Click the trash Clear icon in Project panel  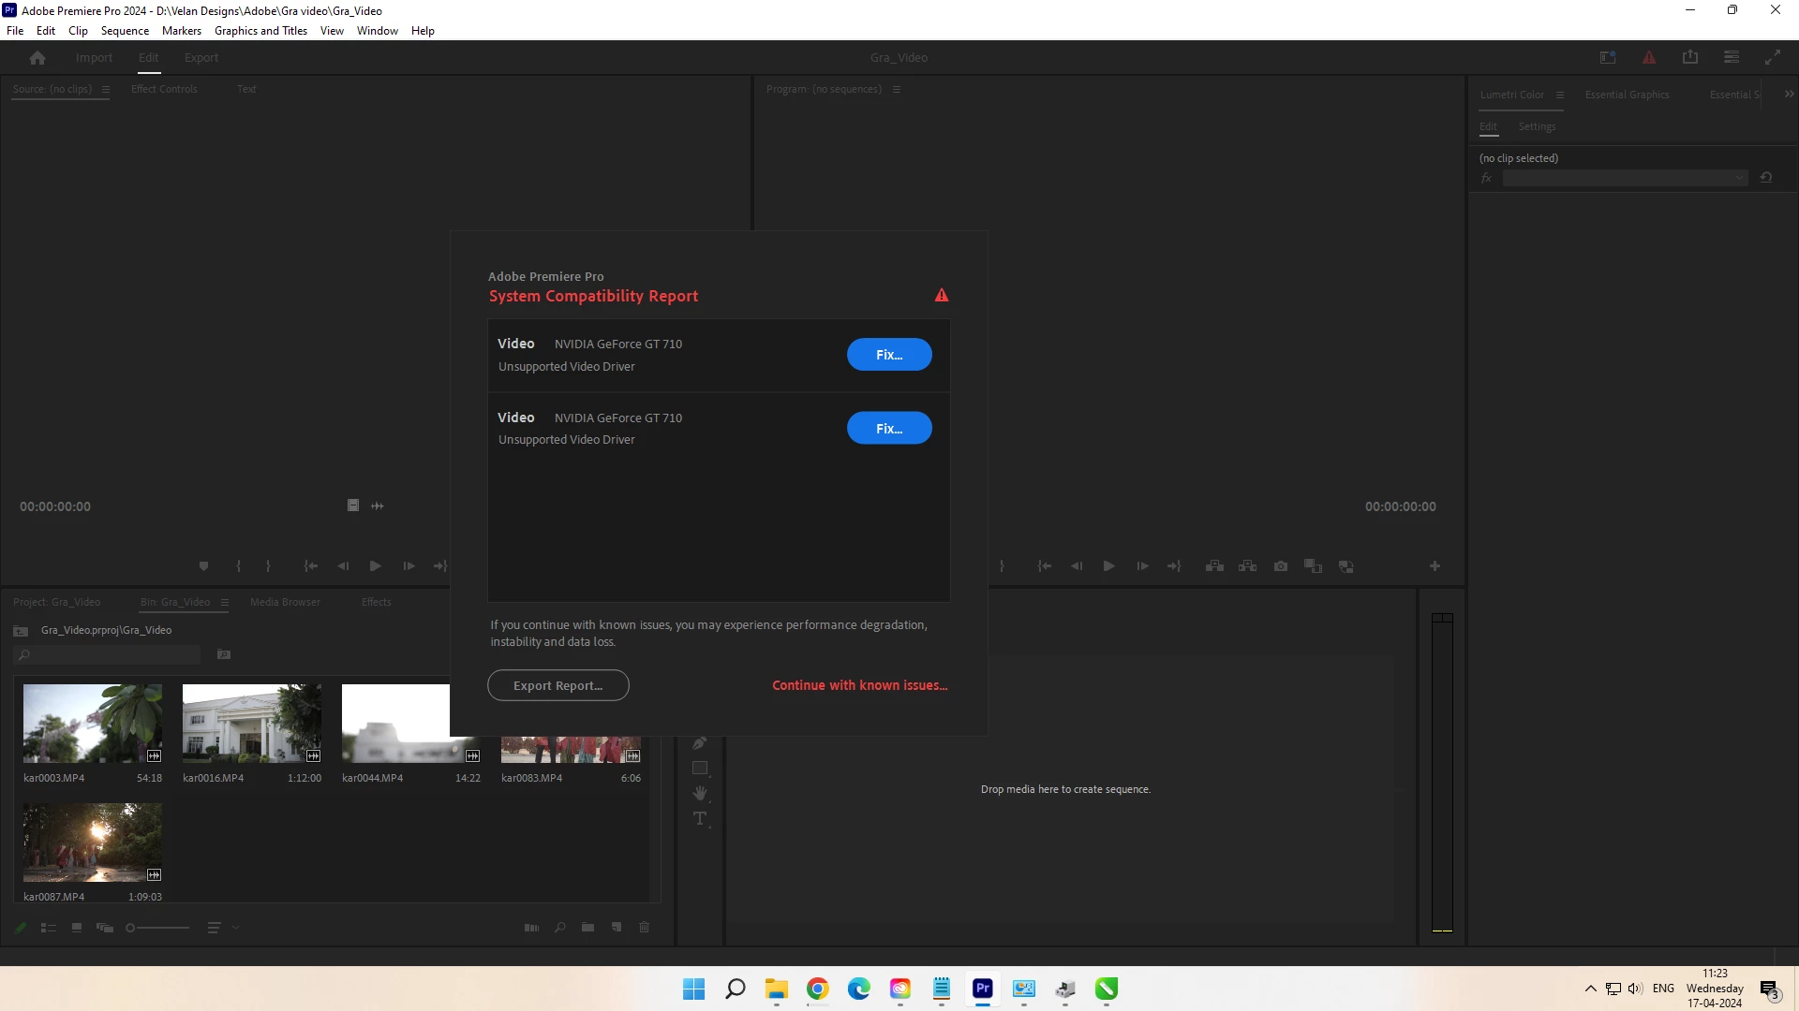(x=644, y=928)
